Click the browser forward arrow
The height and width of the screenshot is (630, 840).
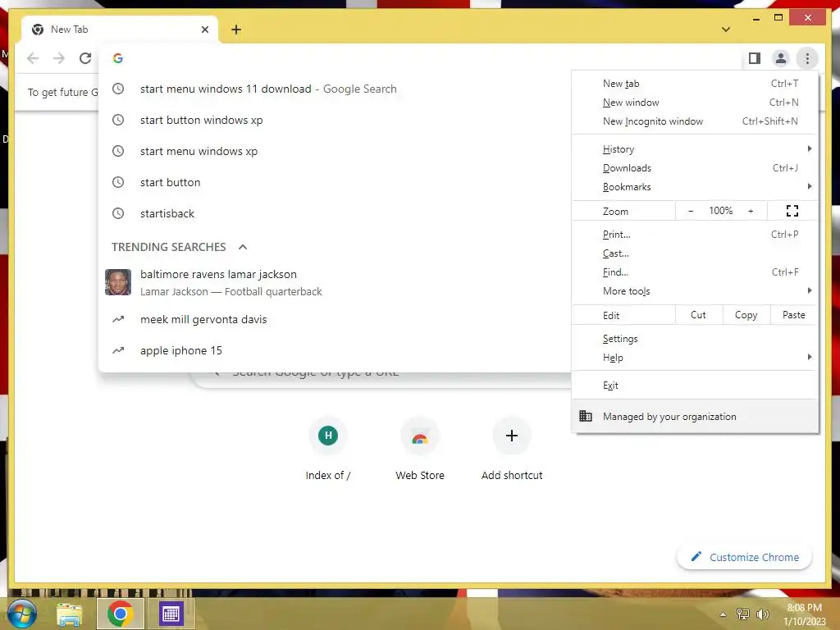59,58
